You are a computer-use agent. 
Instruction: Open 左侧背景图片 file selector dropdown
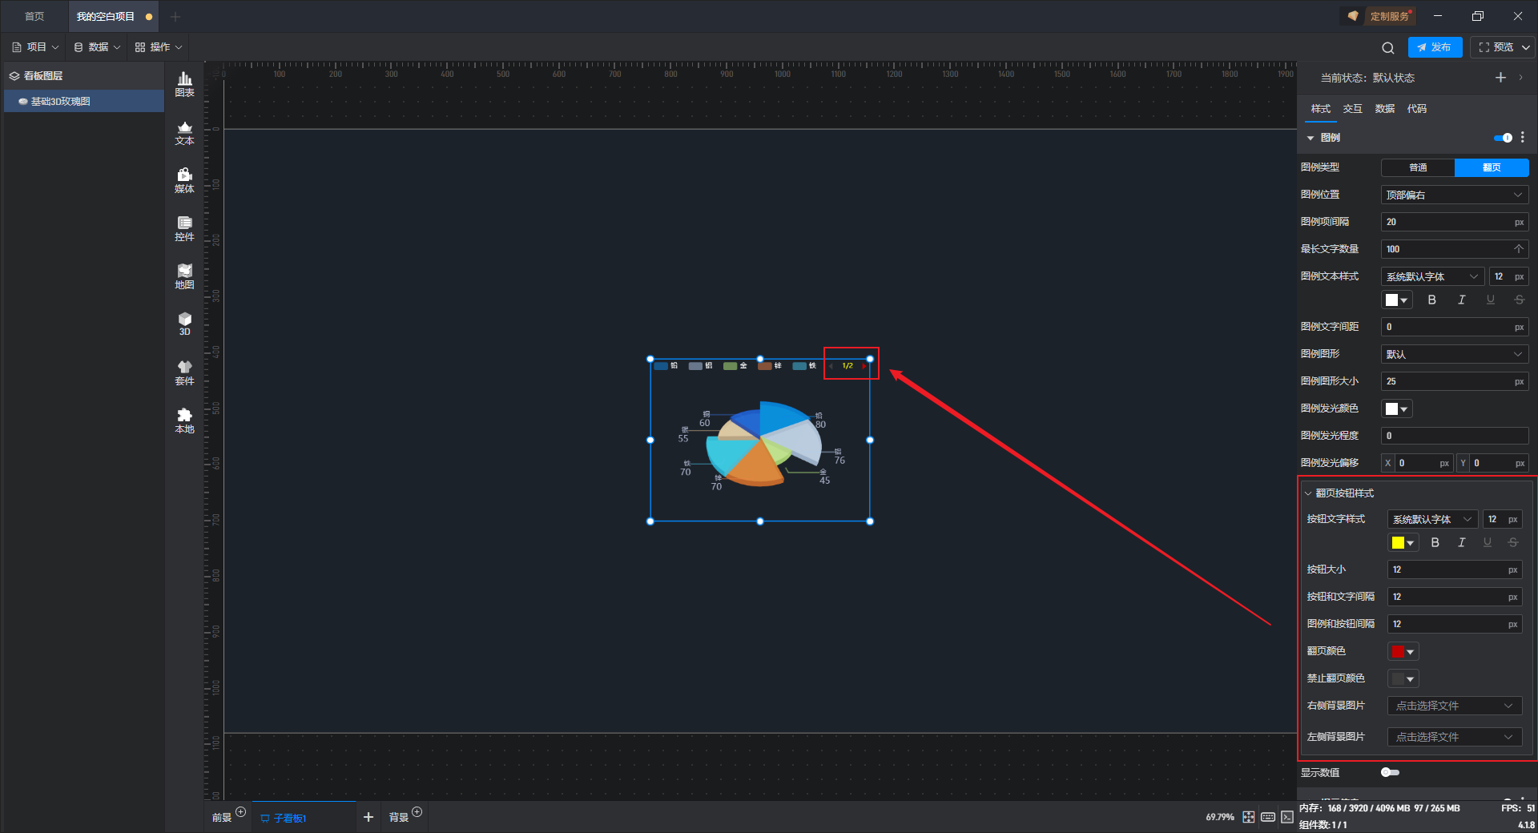tap(1455, 737)
